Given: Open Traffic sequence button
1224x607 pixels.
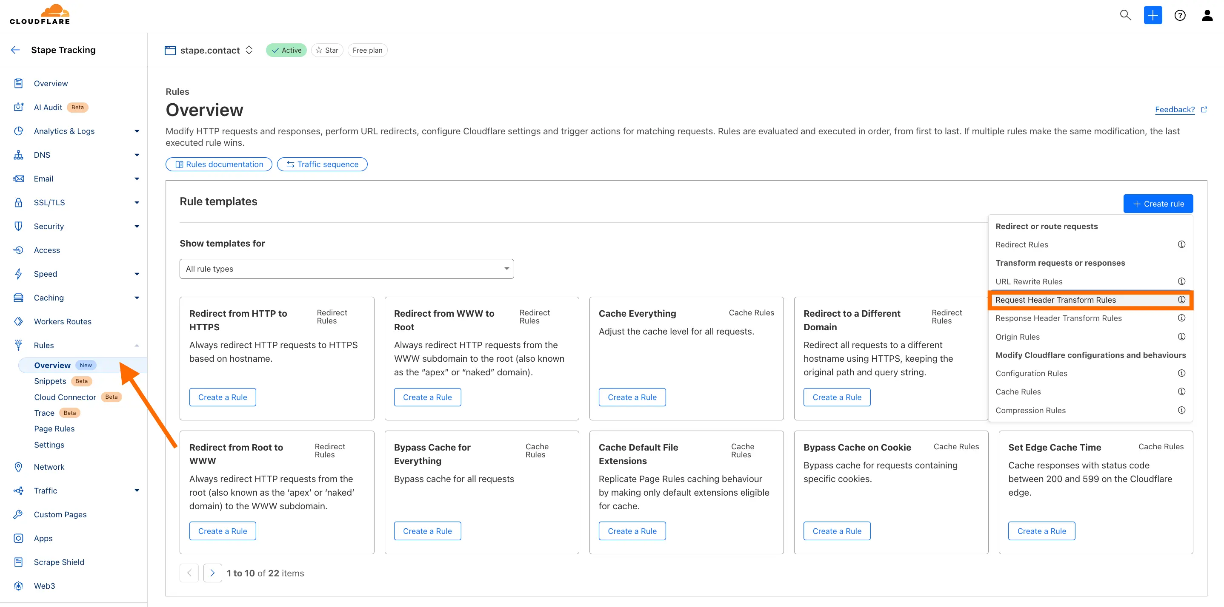Looking at the screenshot, I should pos(322,164).
